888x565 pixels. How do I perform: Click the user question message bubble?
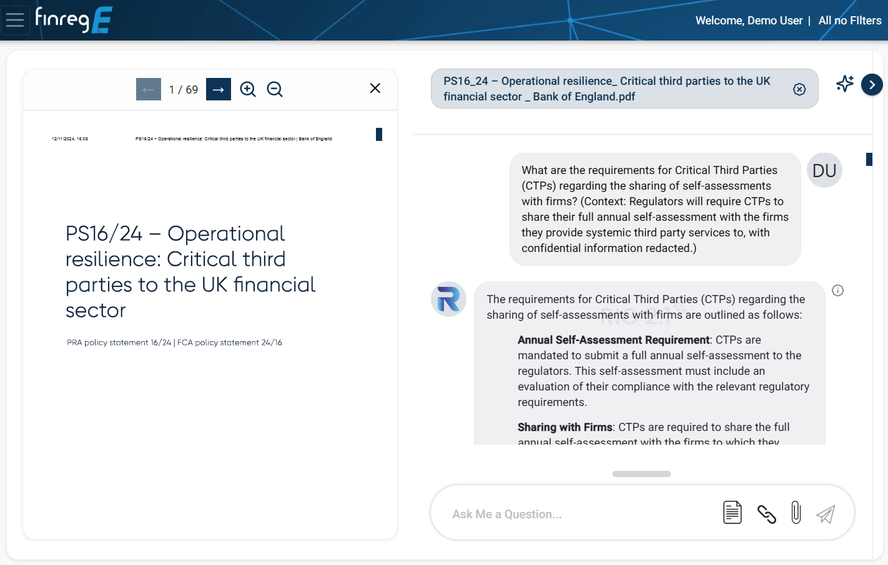tap(655, 209)
